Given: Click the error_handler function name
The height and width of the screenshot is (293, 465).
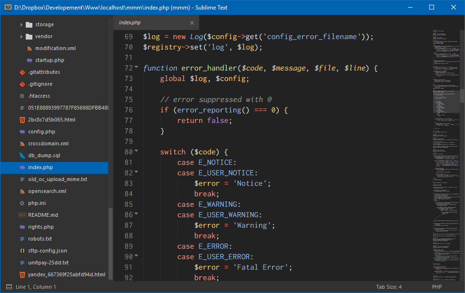Looking at the screenshot, I should pyautogui.click(x=209, y=68).
